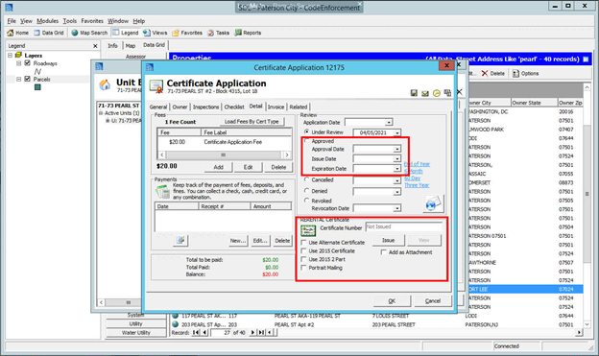This screenshot has height=356, width=599.
Task: Open Map Search globe icon
Action: point(75,33)
